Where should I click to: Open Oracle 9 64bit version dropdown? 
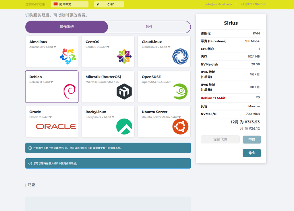coord(40,117)
